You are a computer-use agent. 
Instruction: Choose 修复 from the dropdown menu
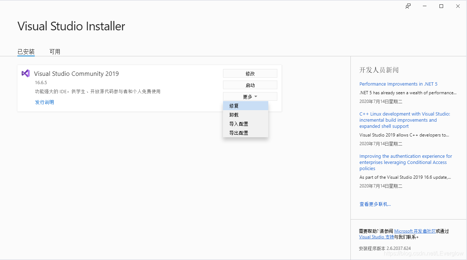pos(246,106)
